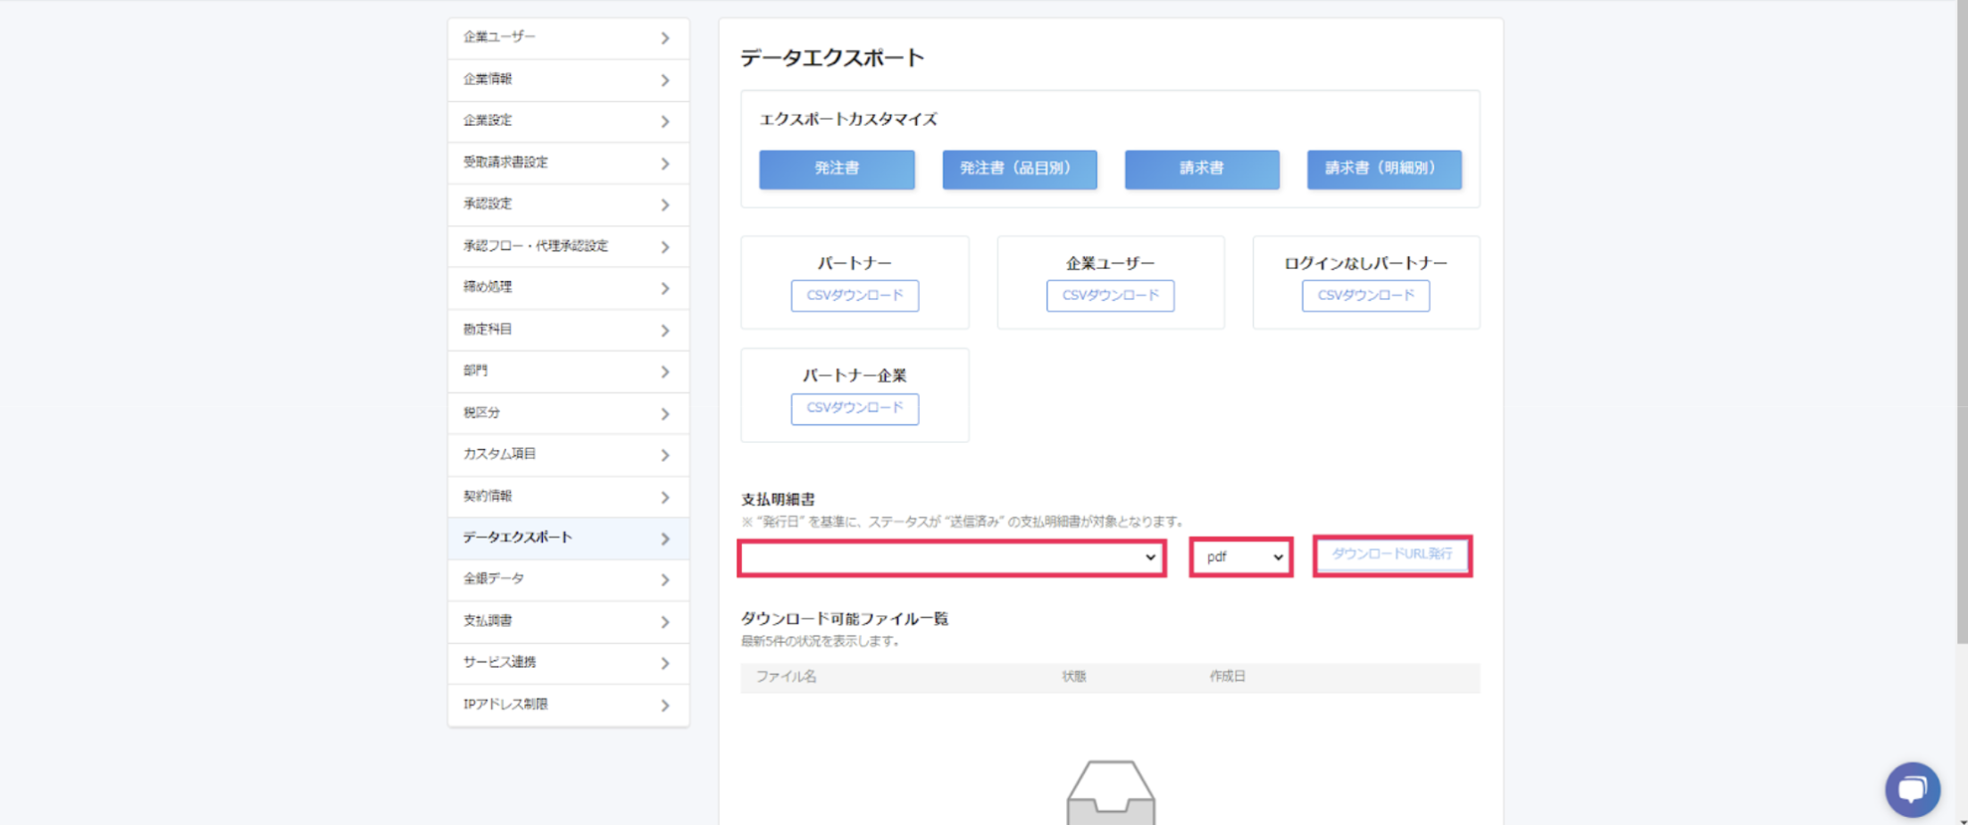Go to カスタム項目 in the sidebar
The image size is (1968, 825).
568,454
